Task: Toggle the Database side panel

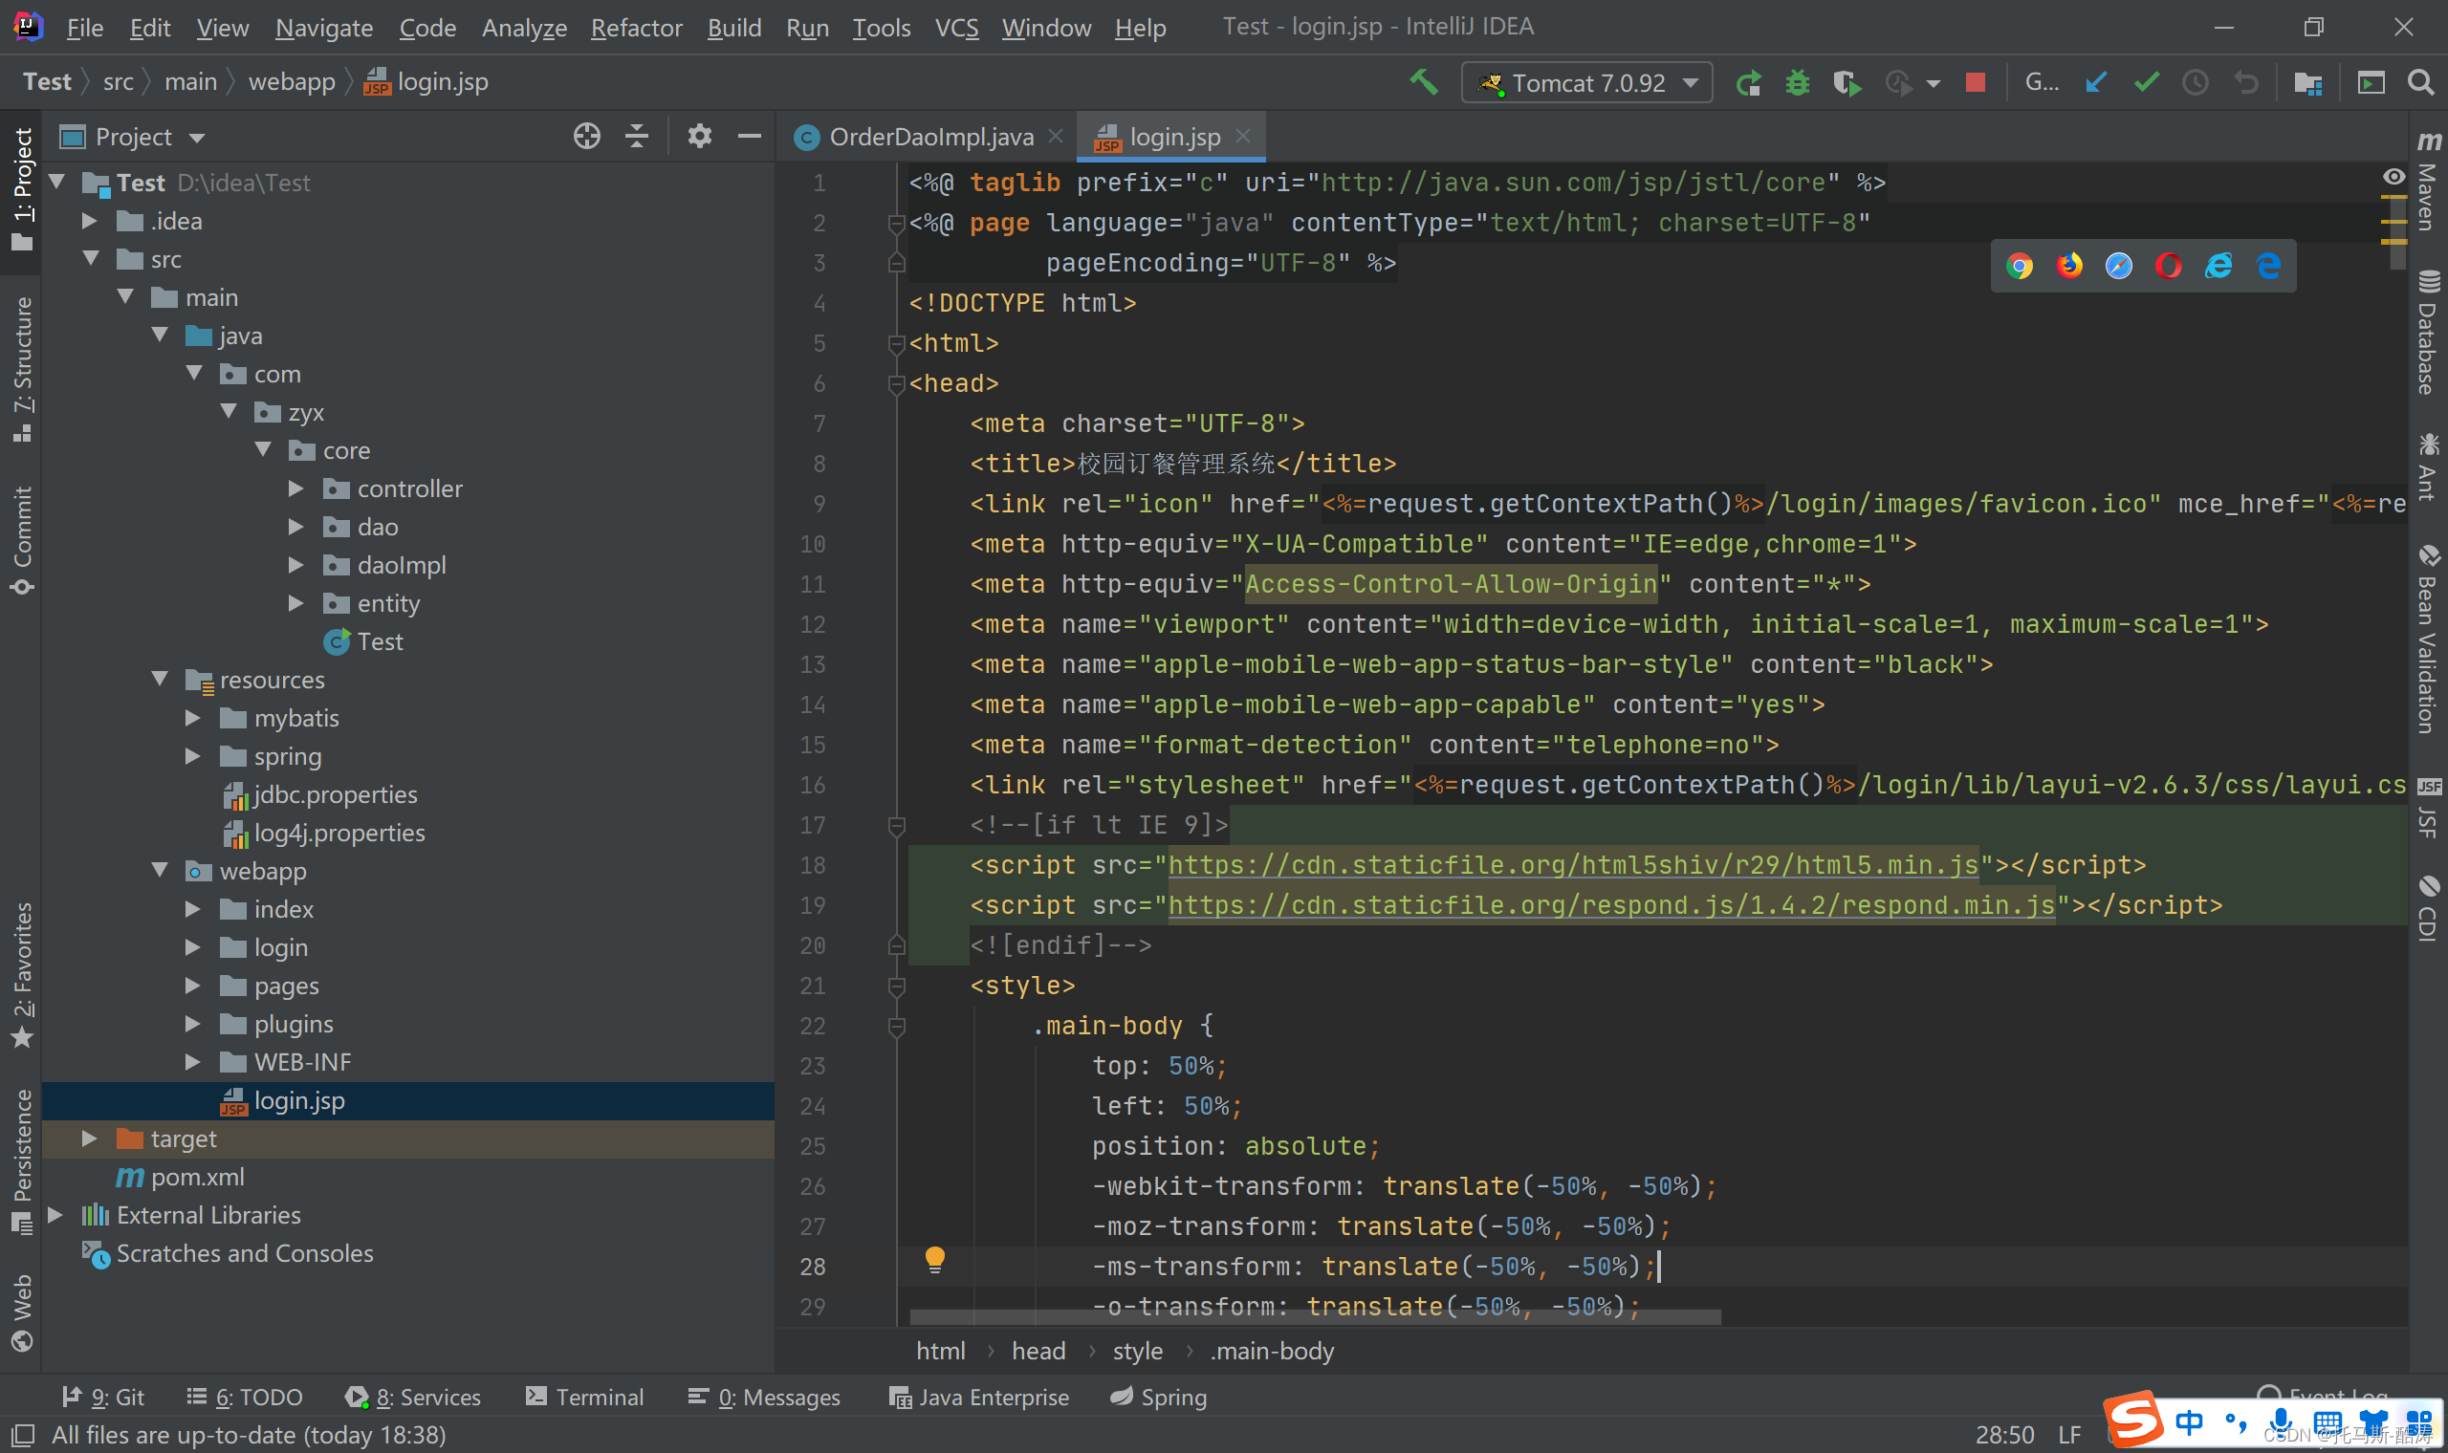Action: pos(2430,333)
